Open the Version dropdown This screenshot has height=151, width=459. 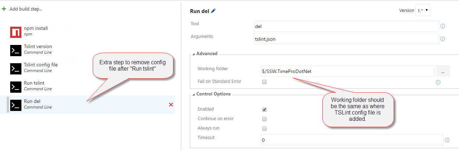click(x=422, y=11)
